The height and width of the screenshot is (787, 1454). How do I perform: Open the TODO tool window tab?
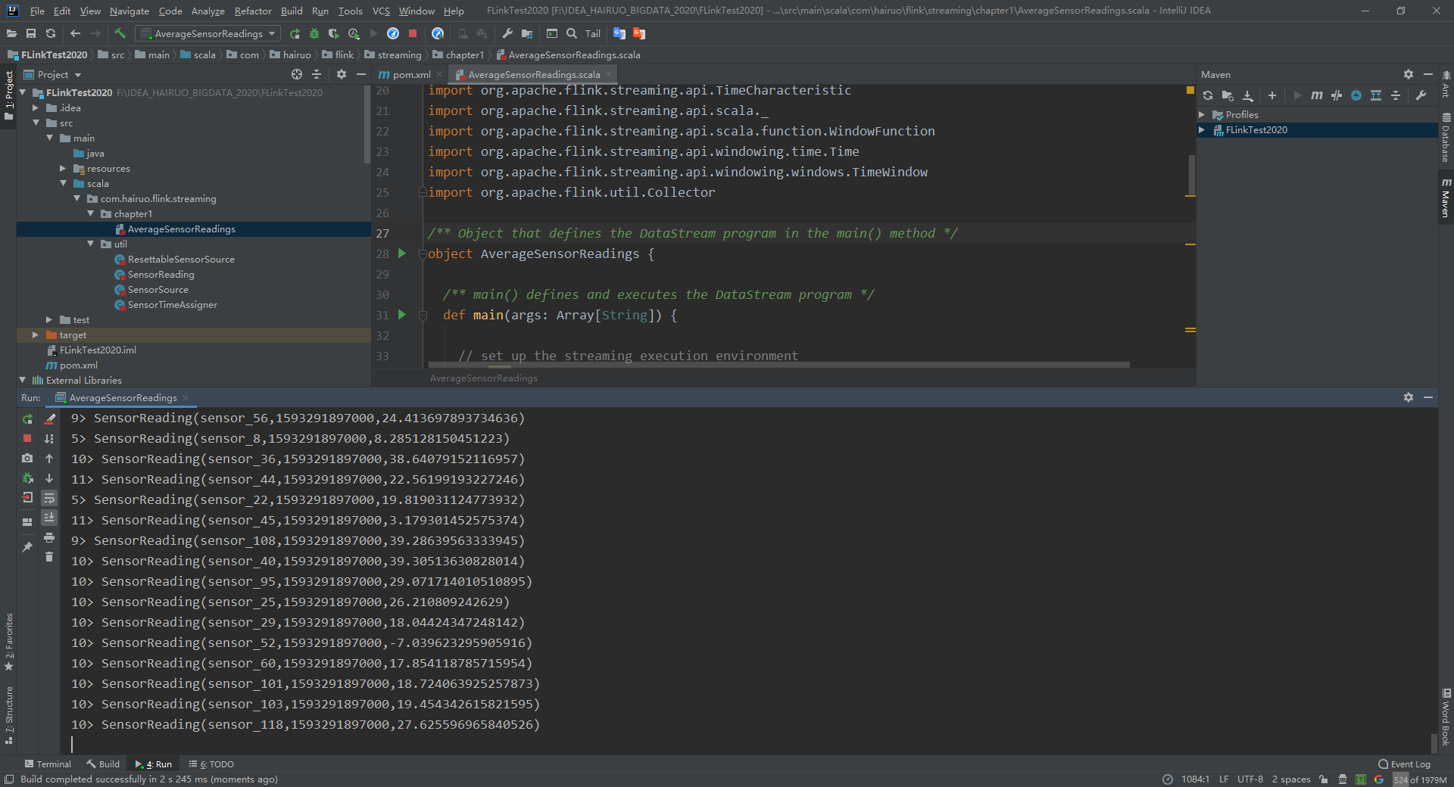pos(211,764)
